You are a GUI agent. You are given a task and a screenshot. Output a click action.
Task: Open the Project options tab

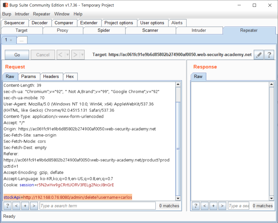pos(119,23)
